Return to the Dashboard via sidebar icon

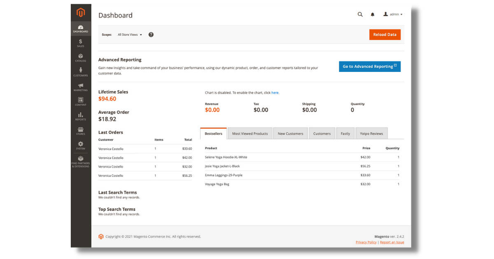(x=80, y=28)
